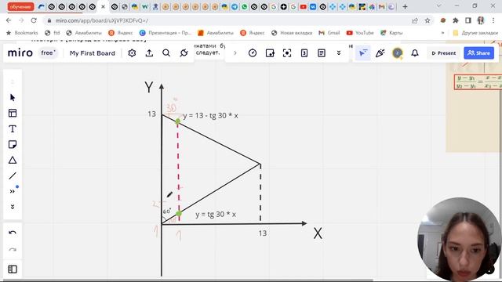Viewport: 502px width, 282px height.
Task: Click the browser back arrow
Action: pos(9,20)
